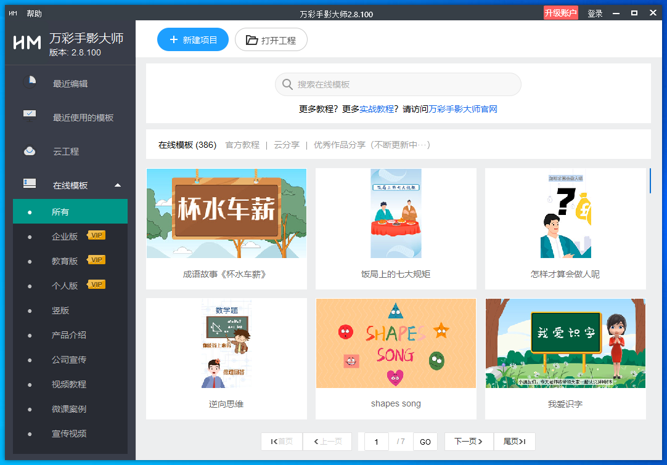Go to next page with 下一页
Viewport: 667px width, 465px height.
point(469,442)
